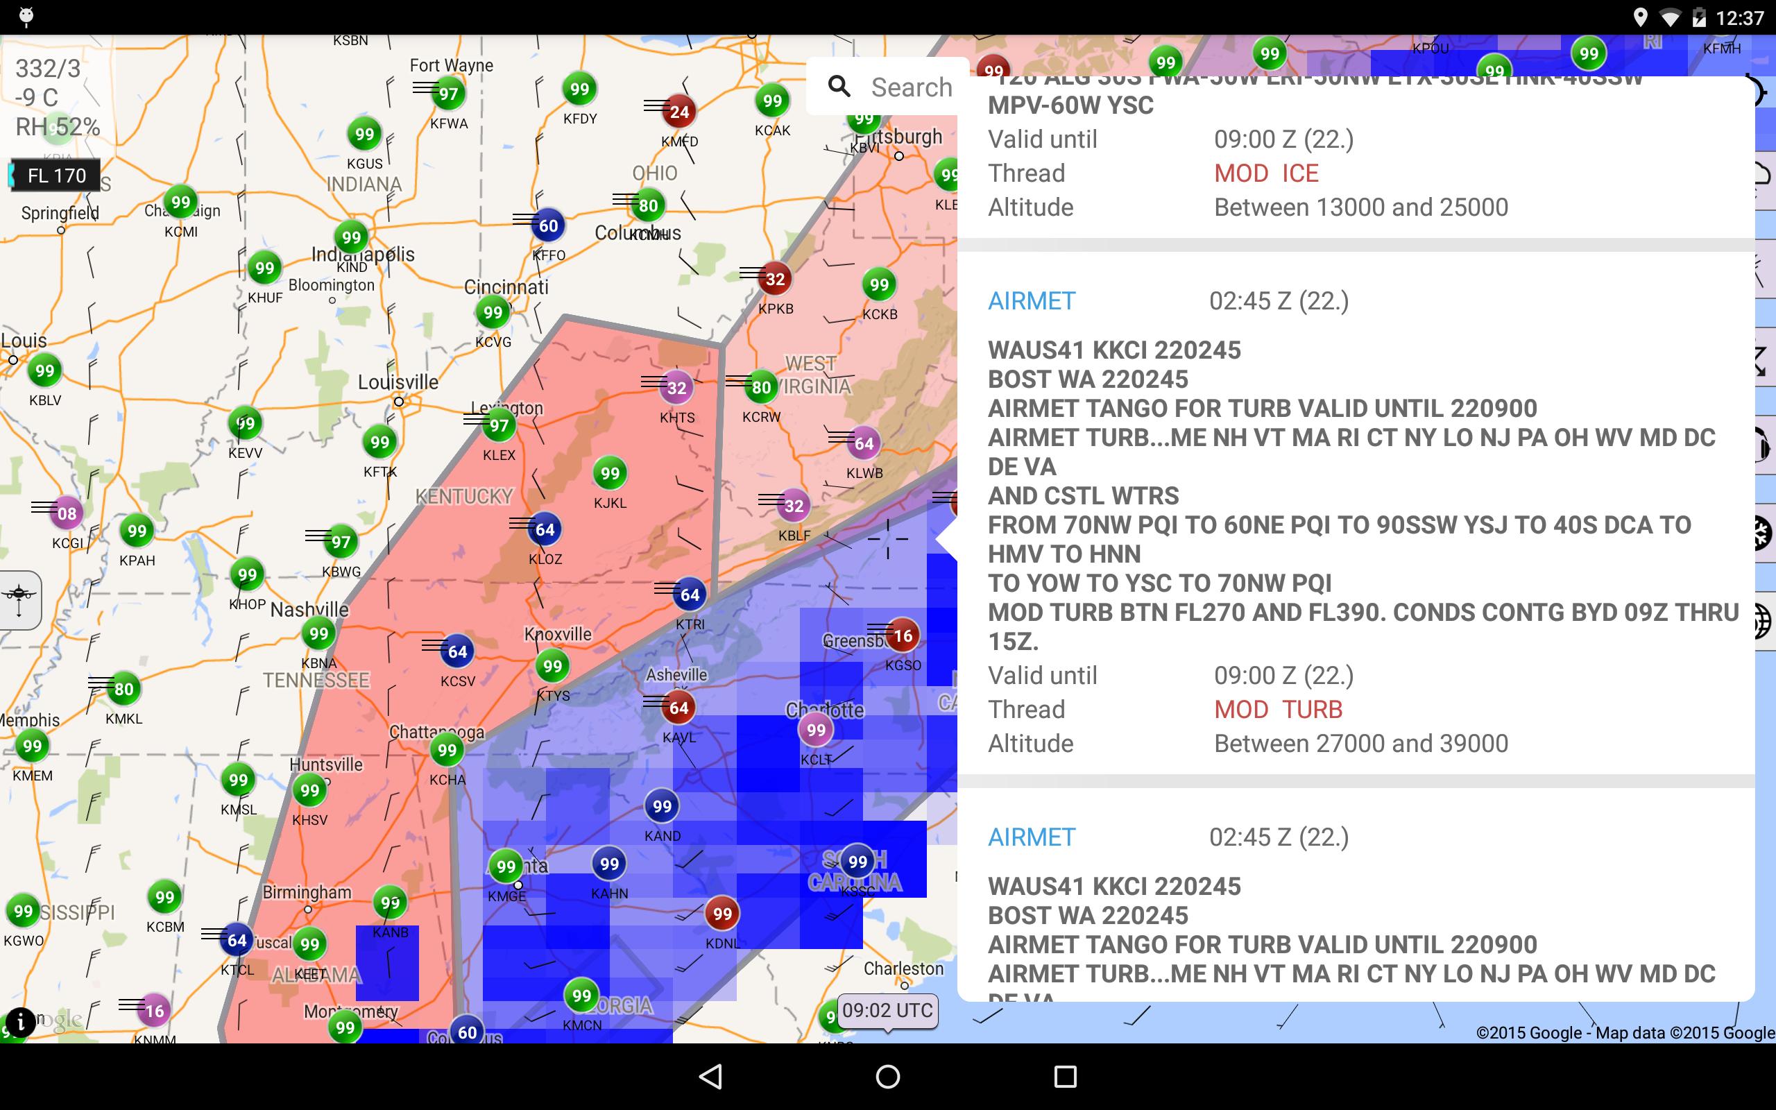This screenshot has width=1776, height=1110.
Task: Select 'Between 27000 and 39000' altitude text
Action: tap(1361, 743)
